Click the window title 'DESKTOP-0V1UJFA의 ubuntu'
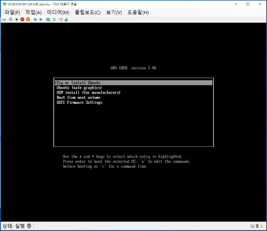The image size is (267, 231). point(28,4)
